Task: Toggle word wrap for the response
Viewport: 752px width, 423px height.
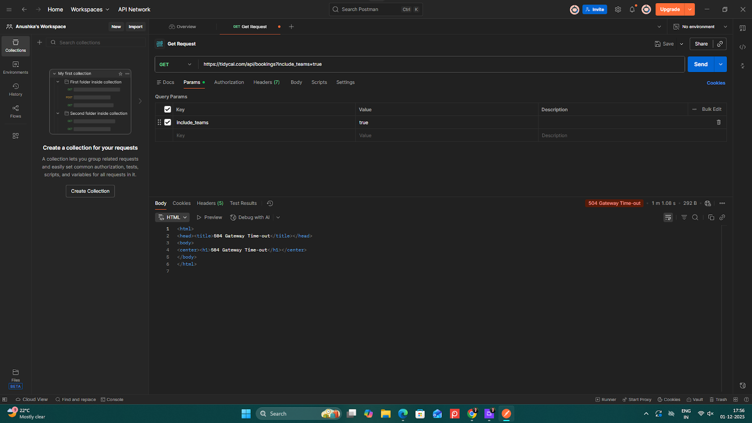Action: coord(668,218)
